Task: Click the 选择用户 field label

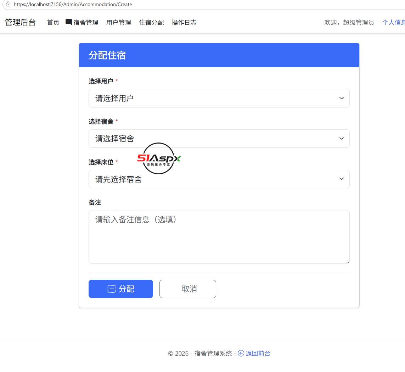Action: [101, 81]
